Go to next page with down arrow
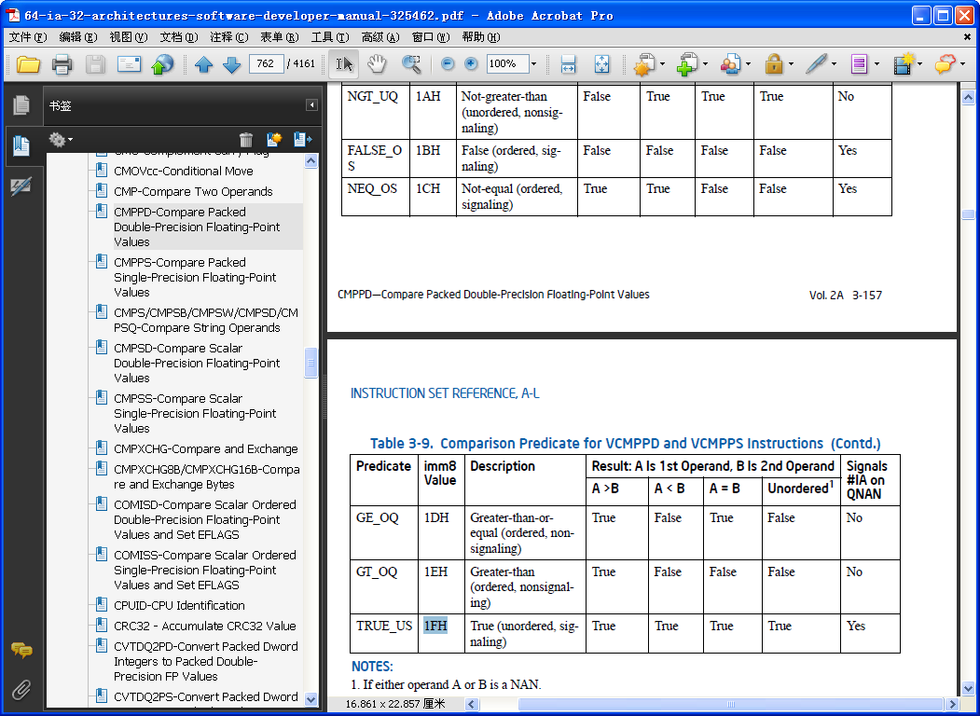This screenshot has height=716, width=980. pyautogui.click(x=232, y=64)
